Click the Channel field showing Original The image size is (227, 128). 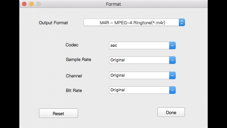coord(139,75)
